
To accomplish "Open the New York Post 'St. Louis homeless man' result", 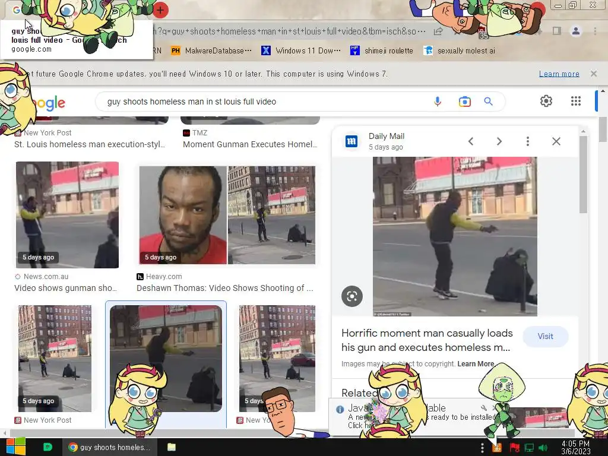I will coord(90,144).
